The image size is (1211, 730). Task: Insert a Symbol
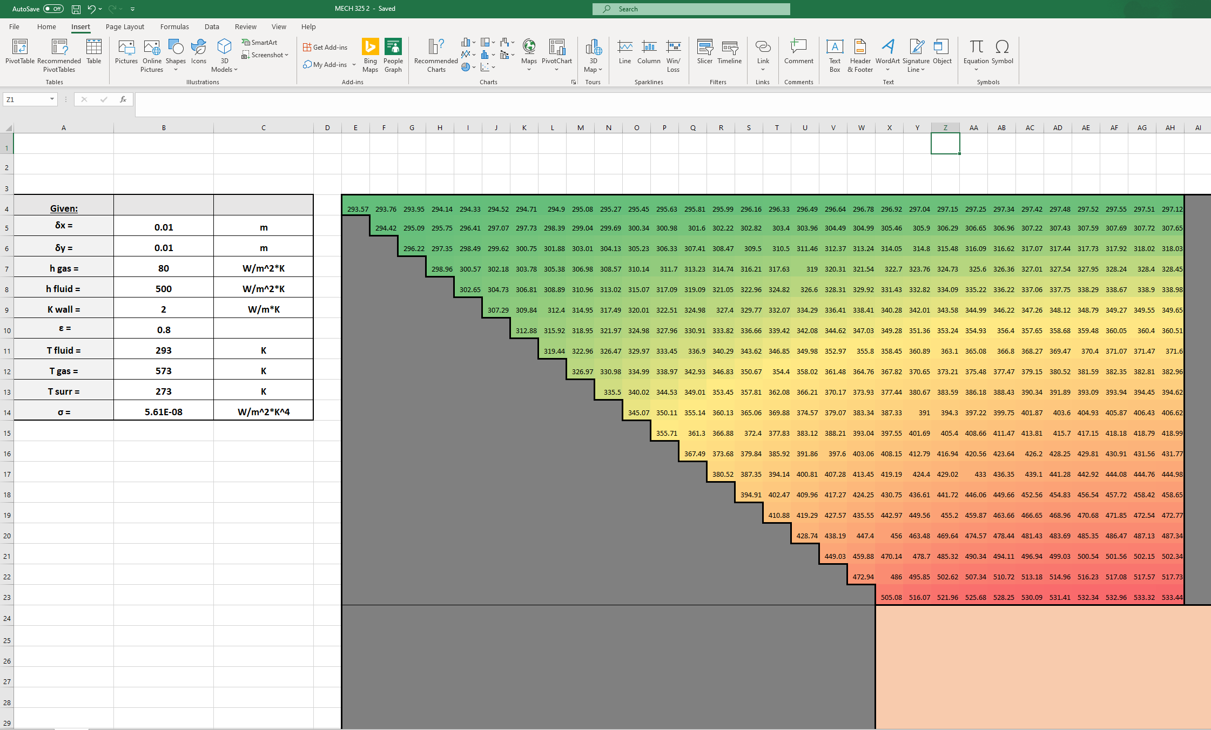(x=1002, y=52)
